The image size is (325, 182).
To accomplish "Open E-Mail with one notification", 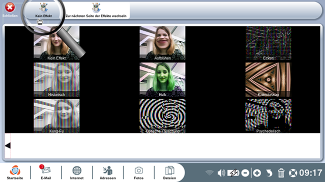I will pos(46,173).
